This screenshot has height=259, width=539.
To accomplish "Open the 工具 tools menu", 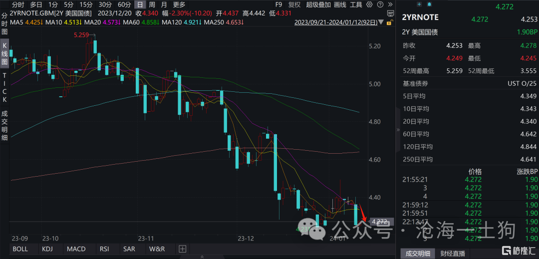I will coord(356,4).
